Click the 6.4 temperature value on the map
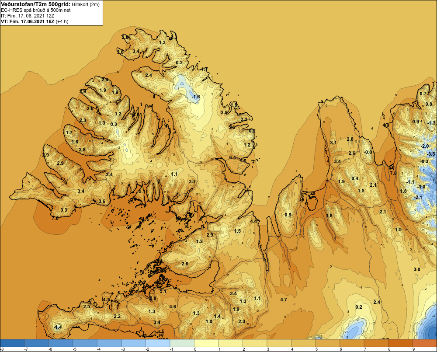 coord(232,157)
